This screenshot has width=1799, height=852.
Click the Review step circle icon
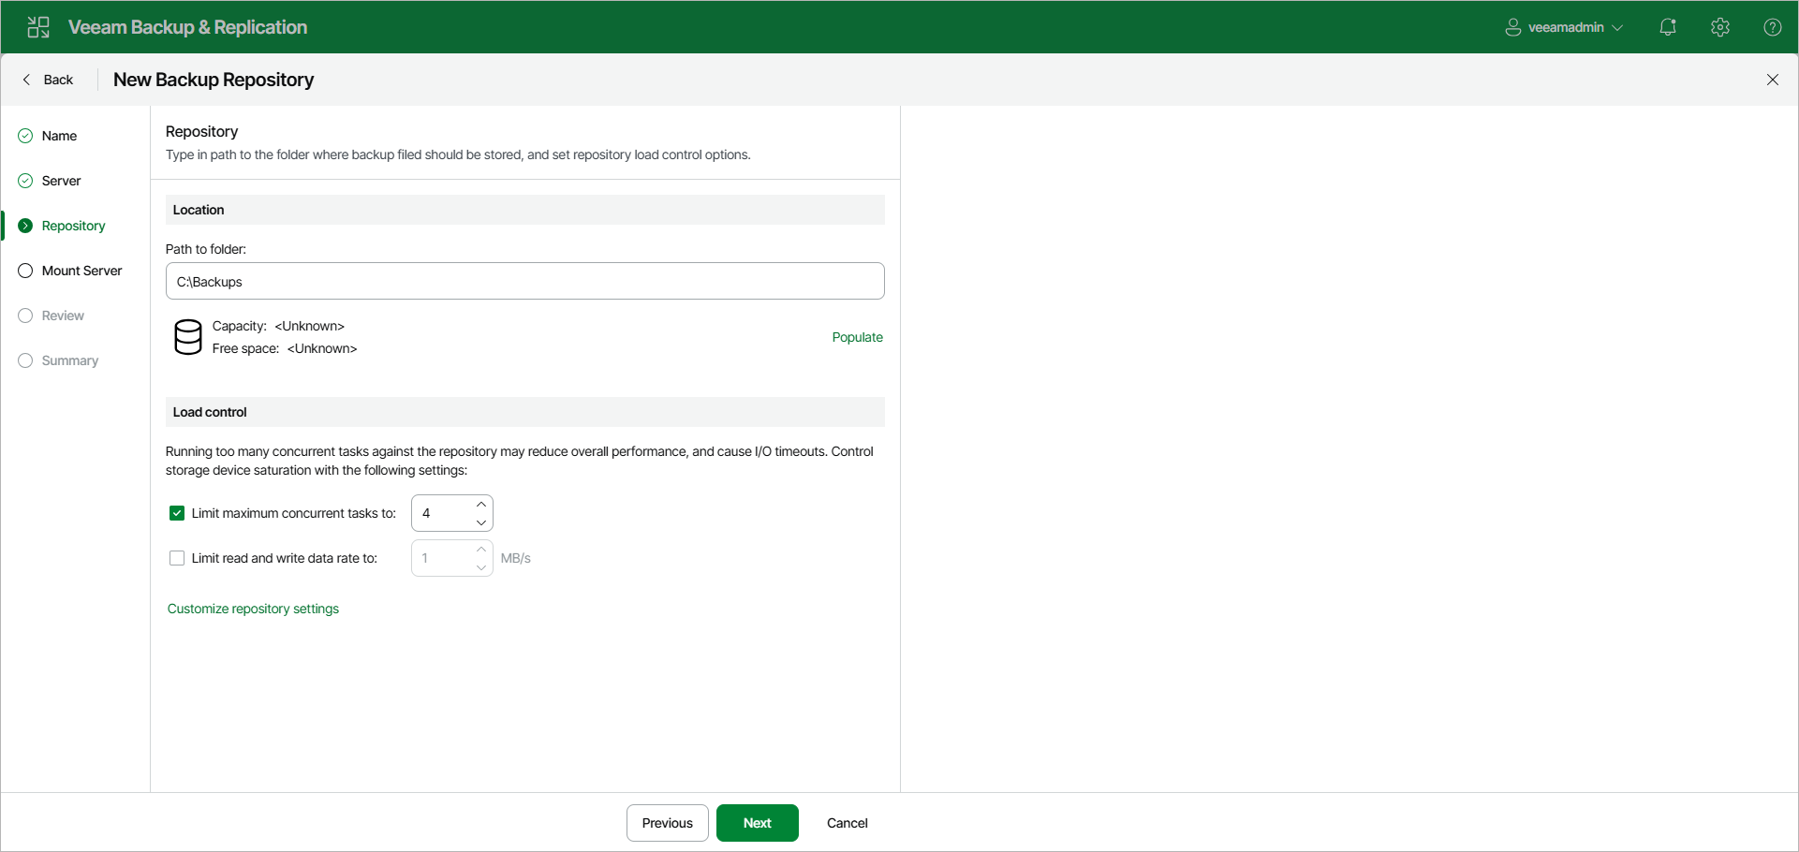coord(25,316)
